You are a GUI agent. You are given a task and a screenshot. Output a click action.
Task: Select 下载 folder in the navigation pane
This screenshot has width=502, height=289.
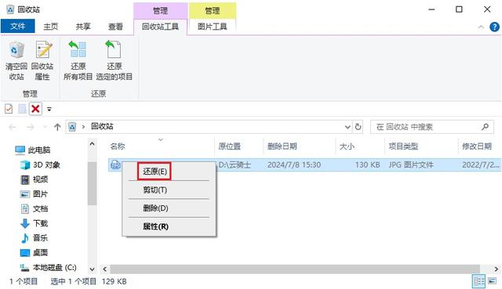pos(34,223)
